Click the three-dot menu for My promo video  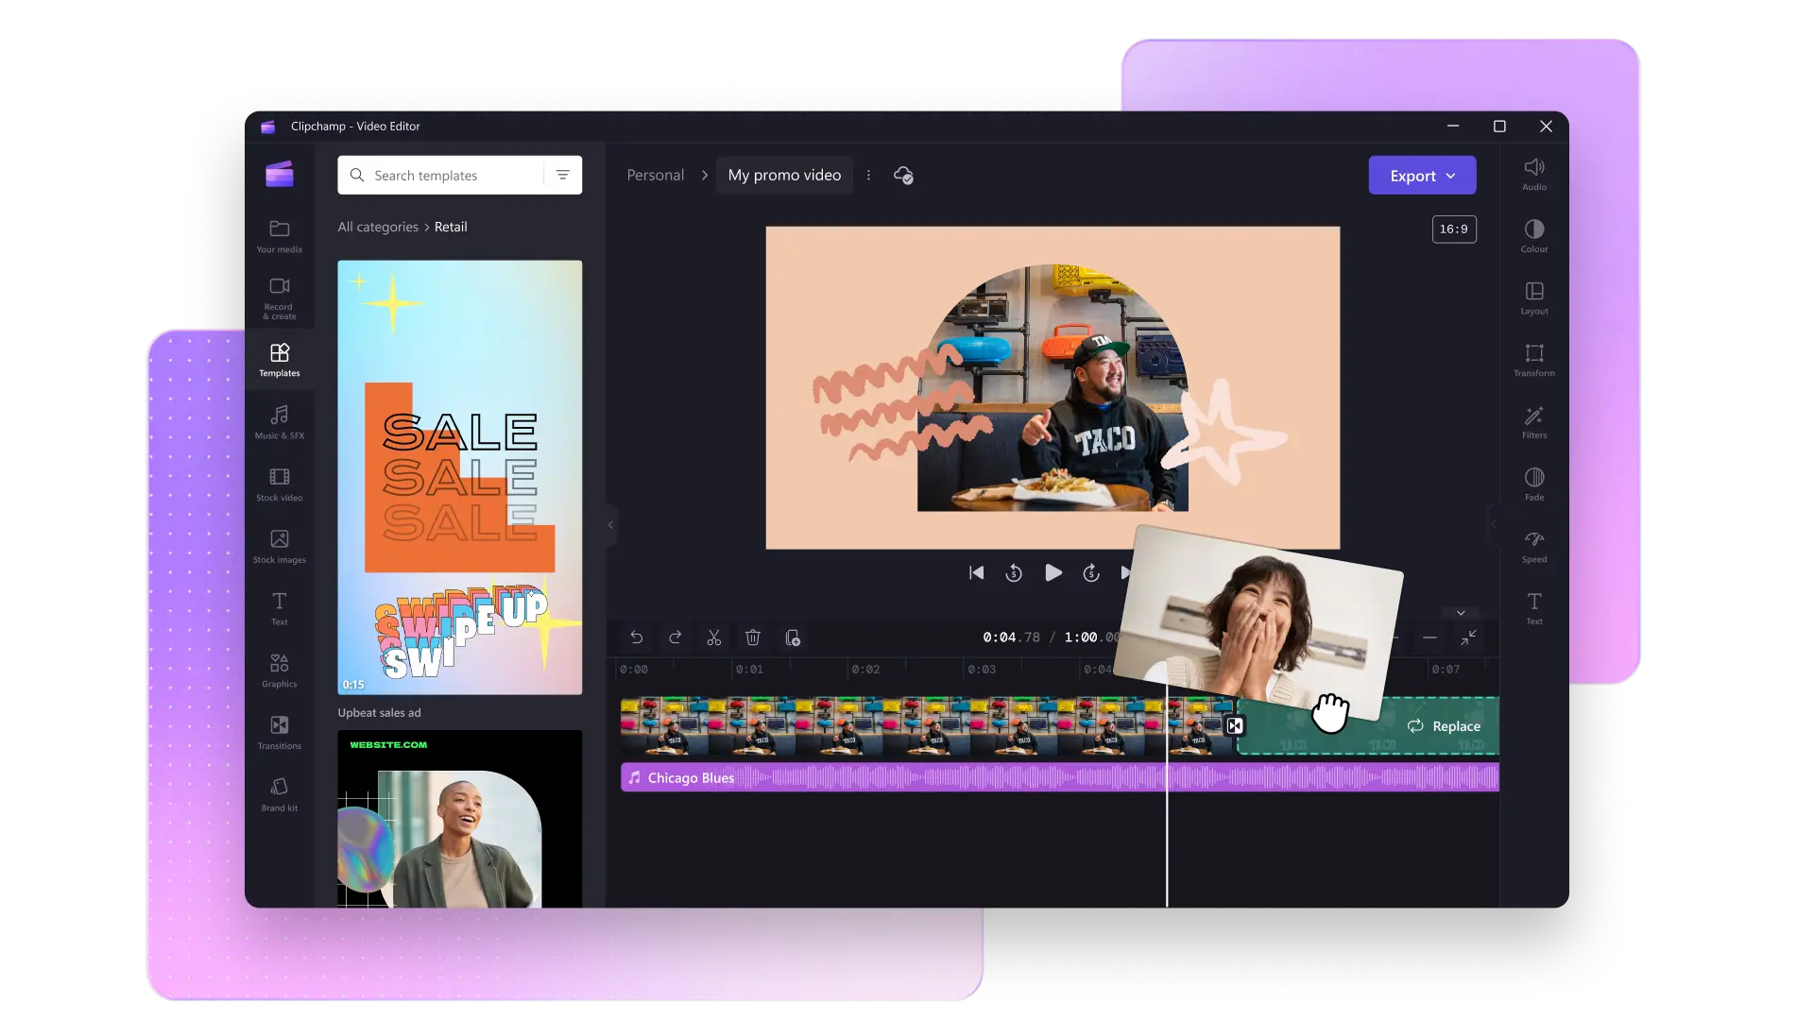(x=869, y=176)
